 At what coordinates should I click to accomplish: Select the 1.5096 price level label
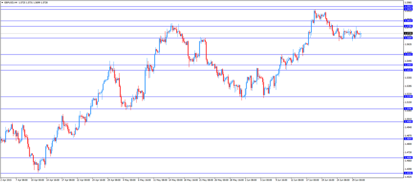pos(408,109)
